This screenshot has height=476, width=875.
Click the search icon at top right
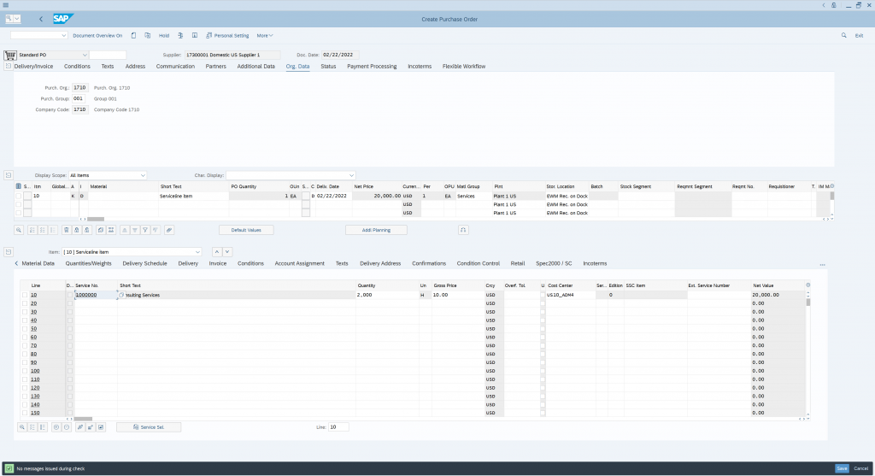(x=843, y=35)
